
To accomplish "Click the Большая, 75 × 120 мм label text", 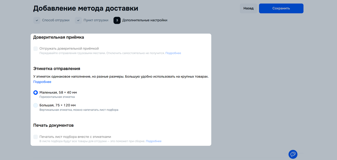I will (58, 105).
